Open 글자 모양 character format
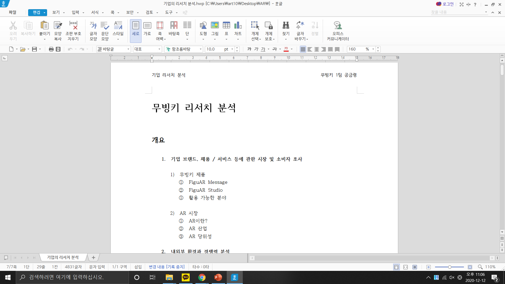 click(93, 31)
